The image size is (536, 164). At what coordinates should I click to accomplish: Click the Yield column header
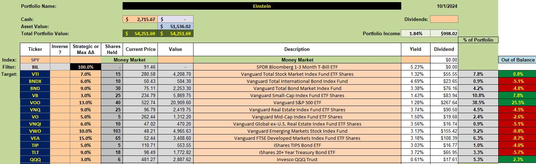416,49
